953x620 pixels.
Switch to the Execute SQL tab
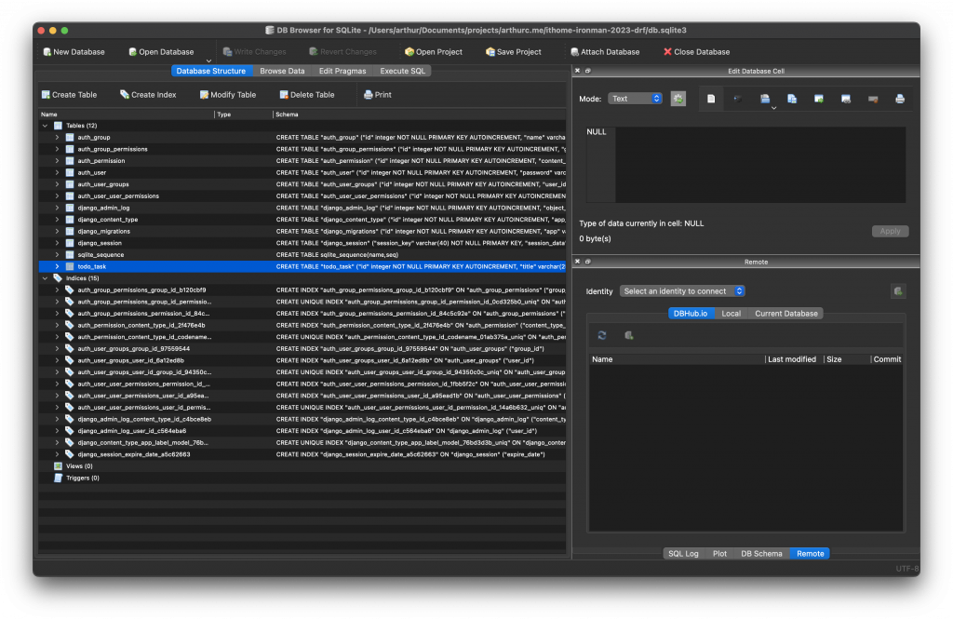point(402,71)
